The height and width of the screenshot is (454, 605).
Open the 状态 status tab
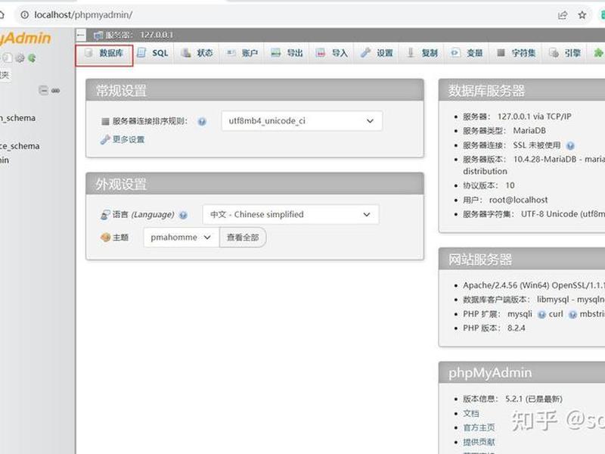[x=197, y=53]
